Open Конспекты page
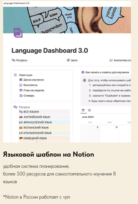 [30, 85]
